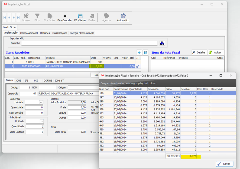This screenshot has width=240, height=169.
Task: Go to the first record arrow
Action: point(5,18)
